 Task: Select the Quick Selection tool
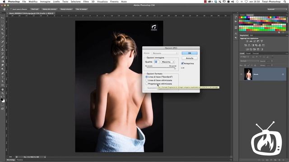coord(3,29)
